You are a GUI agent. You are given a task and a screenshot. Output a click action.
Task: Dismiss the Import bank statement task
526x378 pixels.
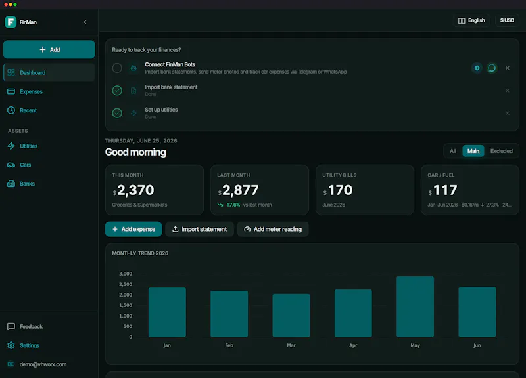pyautogui.click(x=507, y=91)
